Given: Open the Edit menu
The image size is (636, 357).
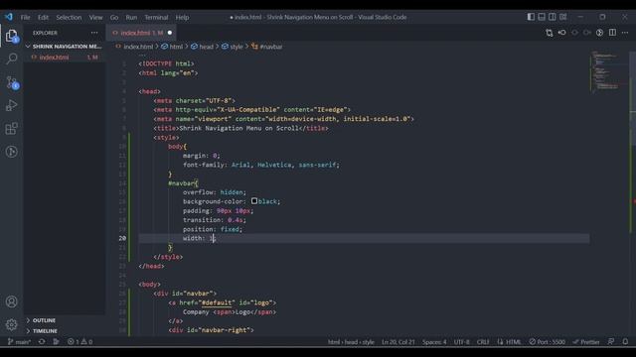Looking at the screenshot, I should pyautogui.click(x=43, y=18).
